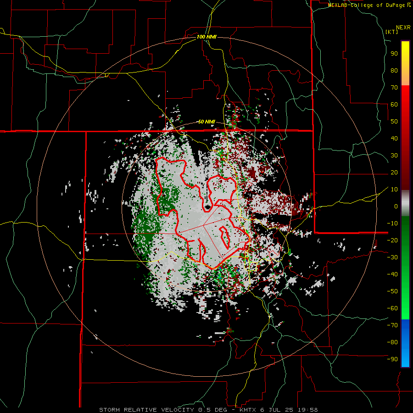Click the positive 10 scale value
Screen dimensions: 413x413
(394, 190)
